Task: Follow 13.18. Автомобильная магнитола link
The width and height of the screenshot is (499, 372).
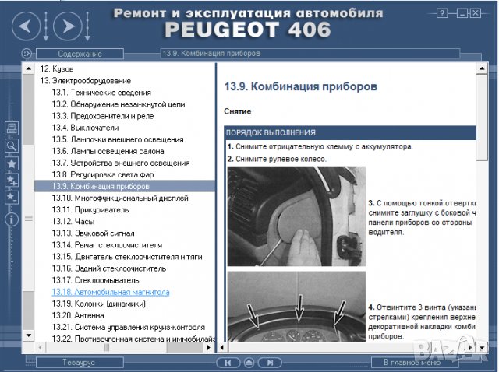Action: click(x=111, y=293)
